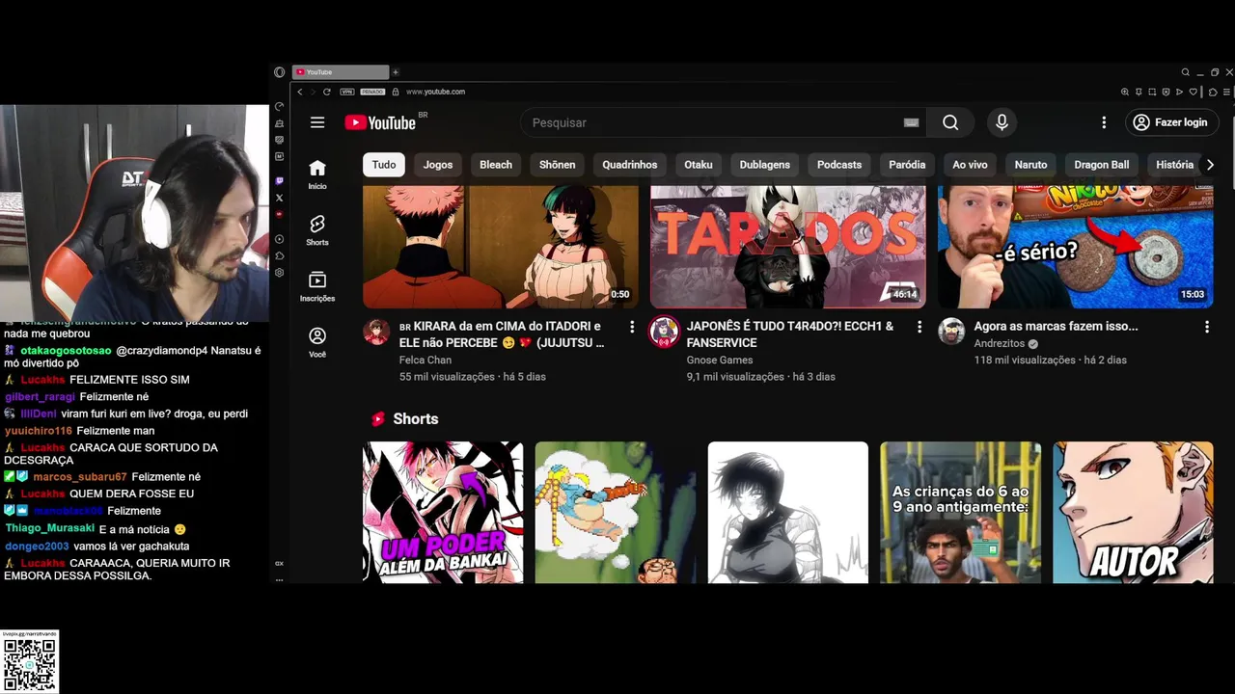This screenshot has width=1235, height=694.
Task: Open Inscrições in the YouTube sidebar
Action: click(317, 286)
